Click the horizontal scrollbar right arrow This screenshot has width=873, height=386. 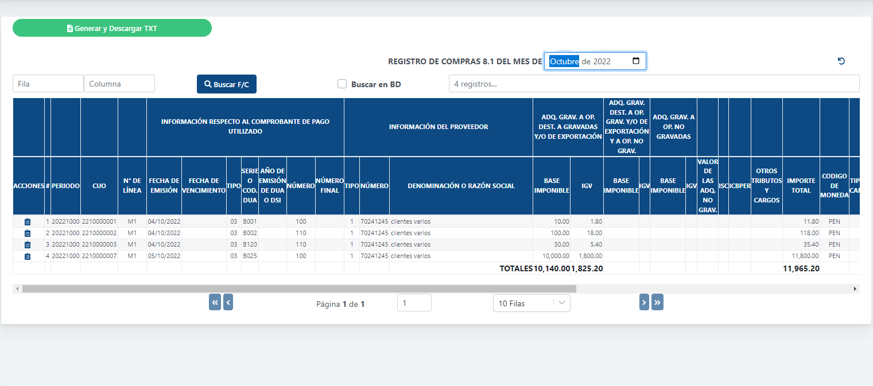(855, 289)
